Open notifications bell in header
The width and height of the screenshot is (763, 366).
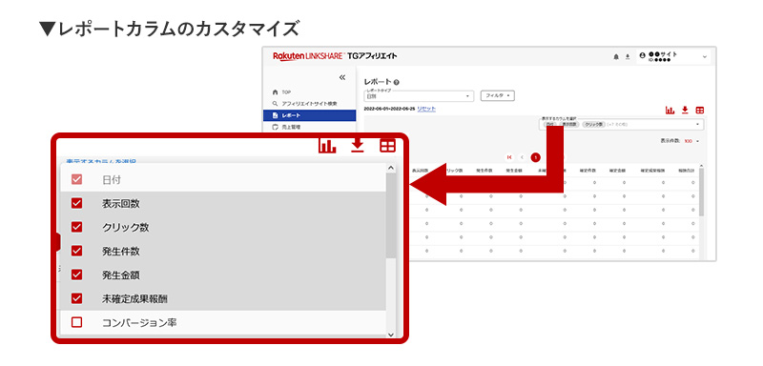coord(616,57)
